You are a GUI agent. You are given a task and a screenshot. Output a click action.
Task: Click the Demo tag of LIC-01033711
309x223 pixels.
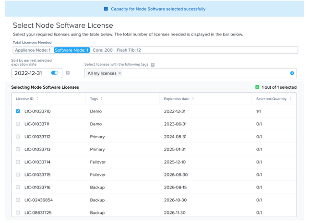click(x=96, y=124)
